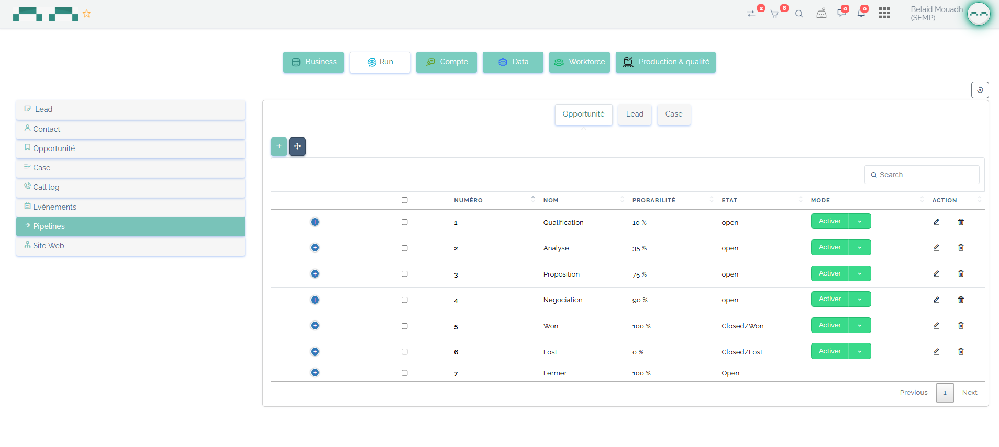The width and height of the screenshot is (999, 447).
Task: Click the Search field above the table
Action: point(922,175)
